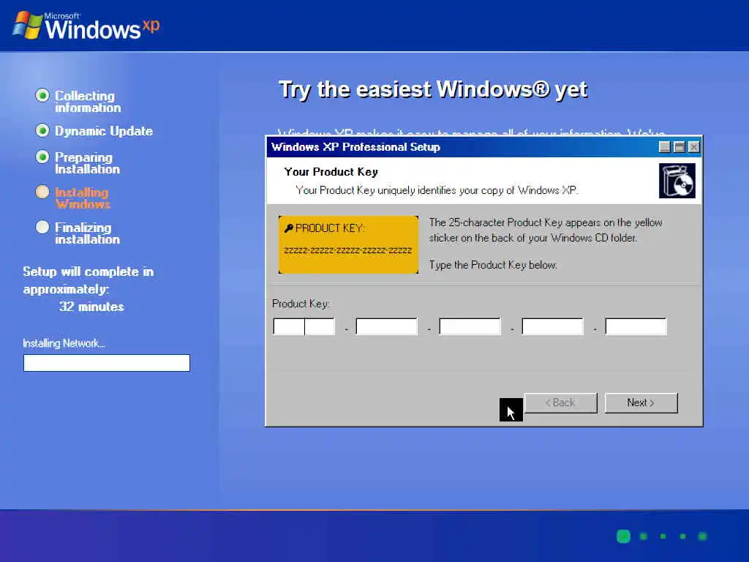Viewport: 749px width, 562px height.
Task: Click the 'Your Product Key' heading
Action: pyautogui.click(x=331, y=172)
